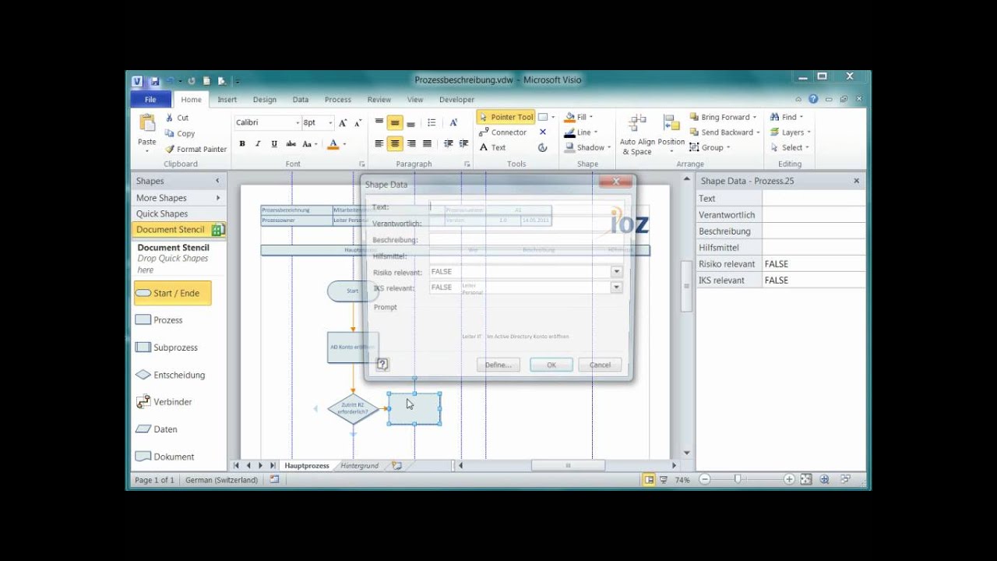Click OK in Shape Data dialog
Screen dimensions: 997x561
click(x=551, y=365)
